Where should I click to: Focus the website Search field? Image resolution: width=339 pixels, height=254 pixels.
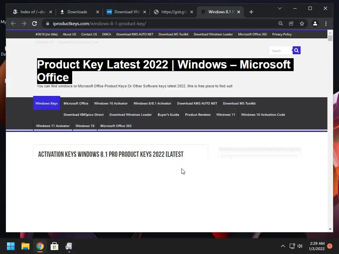pyautogui.click(x=281, y=51)
